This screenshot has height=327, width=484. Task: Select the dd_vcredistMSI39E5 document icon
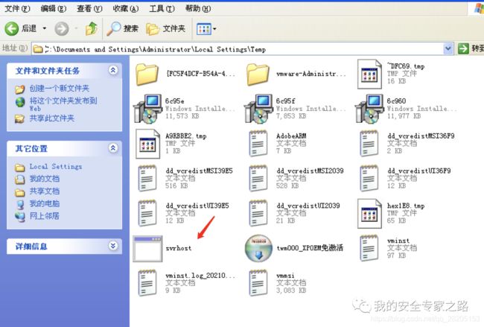pyautogui.click(x=147, y=178)
